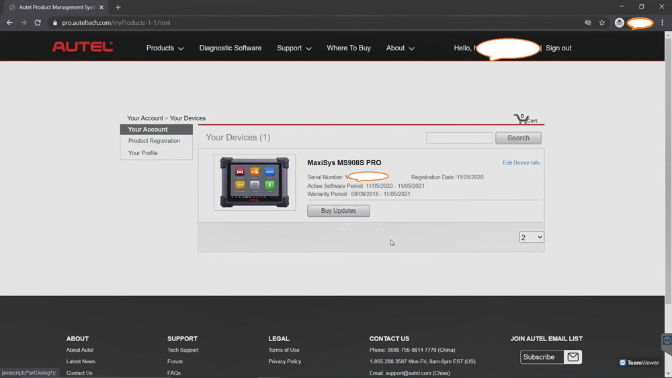Click Warranty Period text
The image size is (672, 378).
pyautogui.click(x=359, y=194)
